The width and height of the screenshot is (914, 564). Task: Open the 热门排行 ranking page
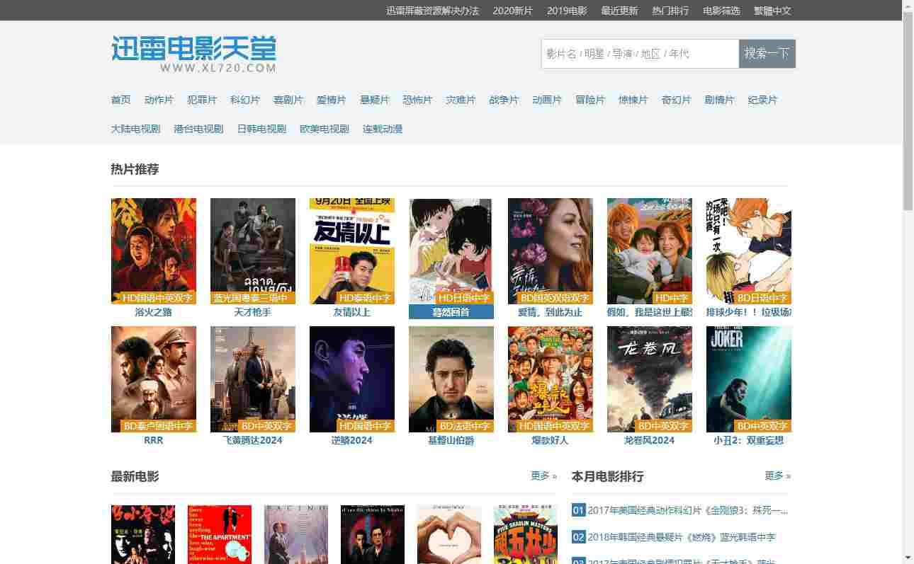click(670, 11)
